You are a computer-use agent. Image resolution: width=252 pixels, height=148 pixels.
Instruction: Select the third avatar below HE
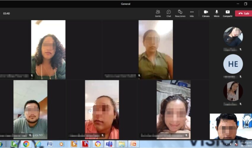[233, 91]
